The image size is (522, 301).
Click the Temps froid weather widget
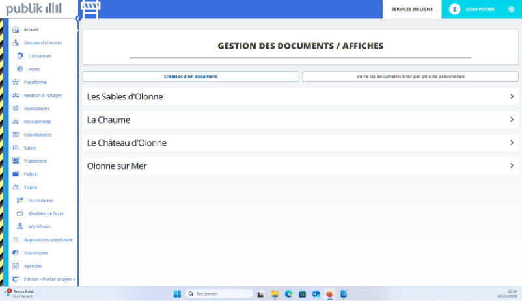click(20, 294)
